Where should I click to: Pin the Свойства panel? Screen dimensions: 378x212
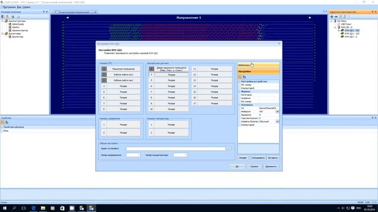coord(373,118)
